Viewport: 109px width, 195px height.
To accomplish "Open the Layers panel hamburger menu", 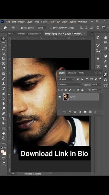I will tap(100, 73).
